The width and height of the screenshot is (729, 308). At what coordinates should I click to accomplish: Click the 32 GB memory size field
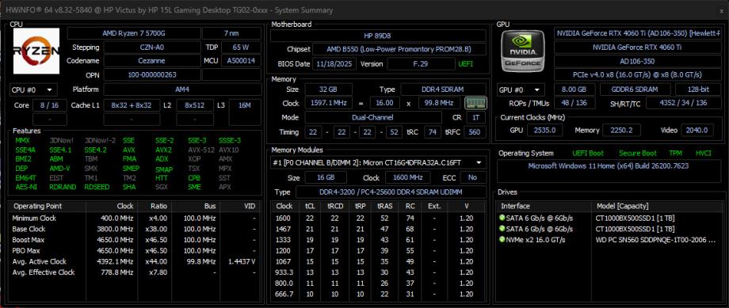[328, 89]
